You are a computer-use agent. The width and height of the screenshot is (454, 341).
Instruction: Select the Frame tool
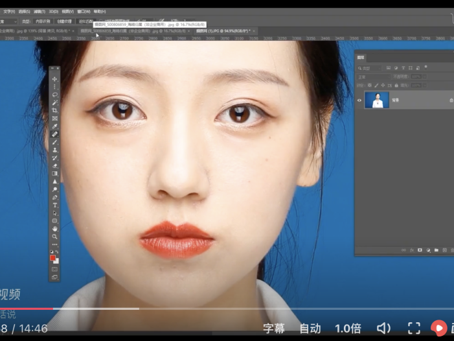click(54, 118)
